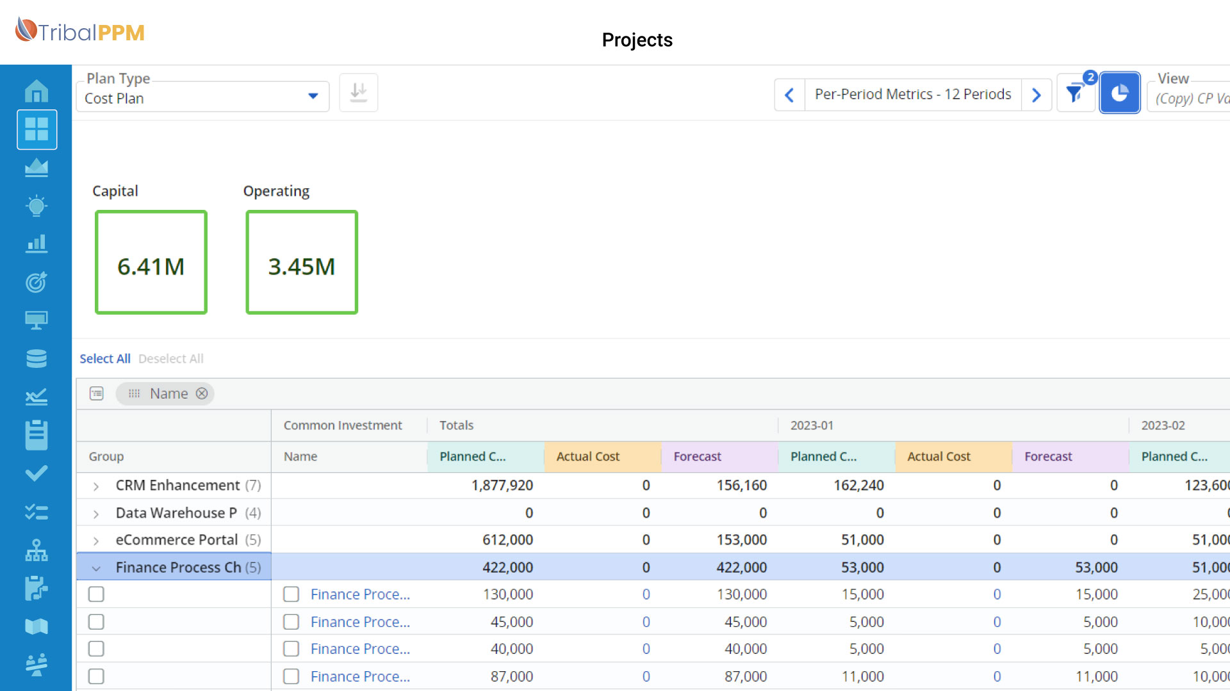Click eCommerce Portal total 612,000
Screen dimensions: 1230x691
click(x=507, y=540)
